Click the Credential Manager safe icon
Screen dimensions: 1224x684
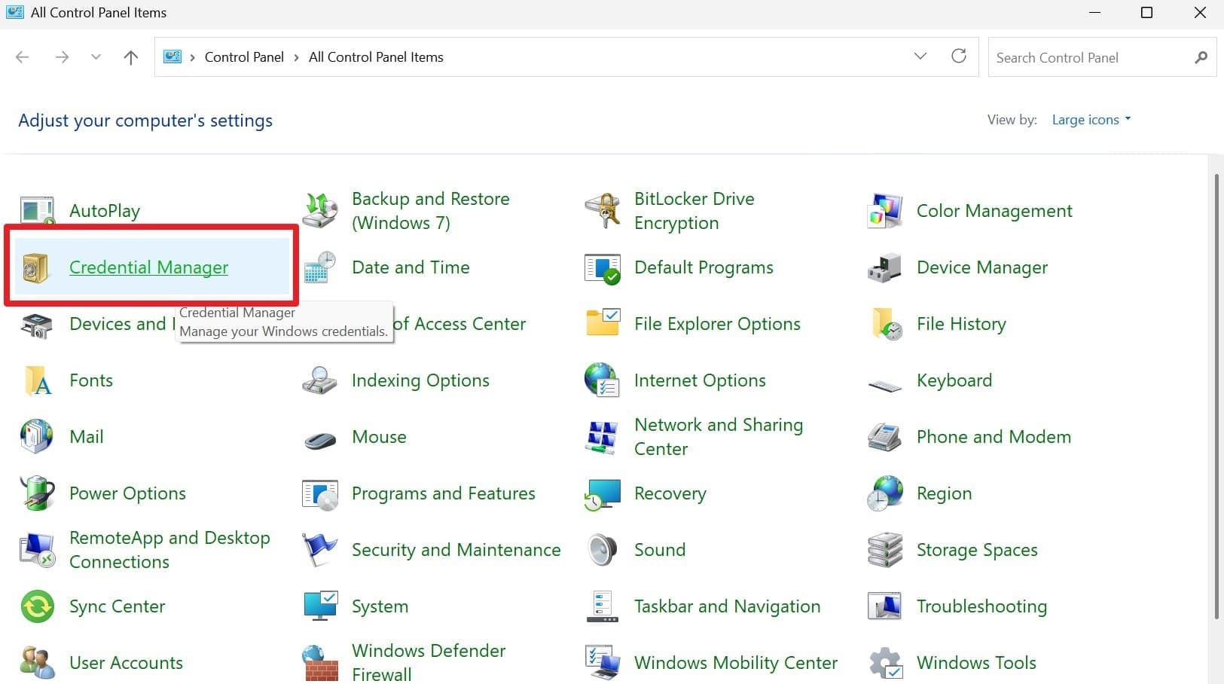35,268
